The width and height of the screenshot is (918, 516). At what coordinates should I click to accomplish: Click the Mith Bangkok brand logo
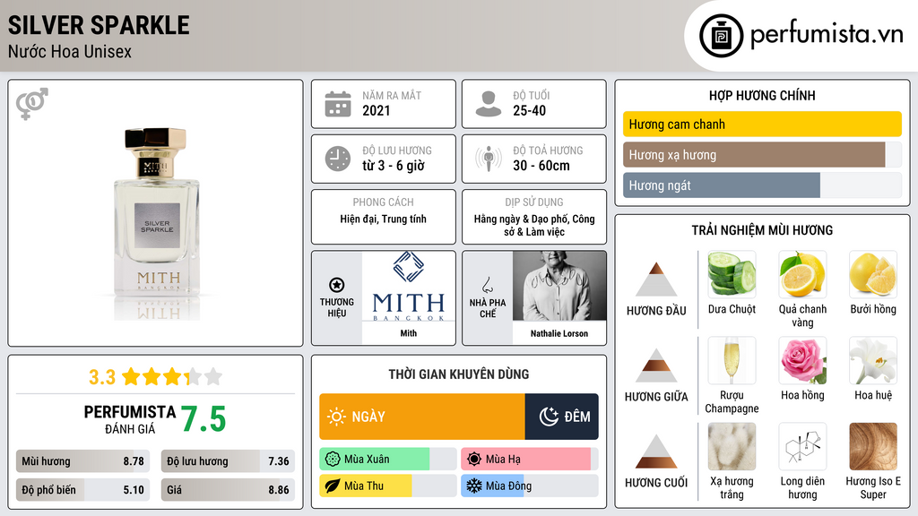click(x=409, y=286)
